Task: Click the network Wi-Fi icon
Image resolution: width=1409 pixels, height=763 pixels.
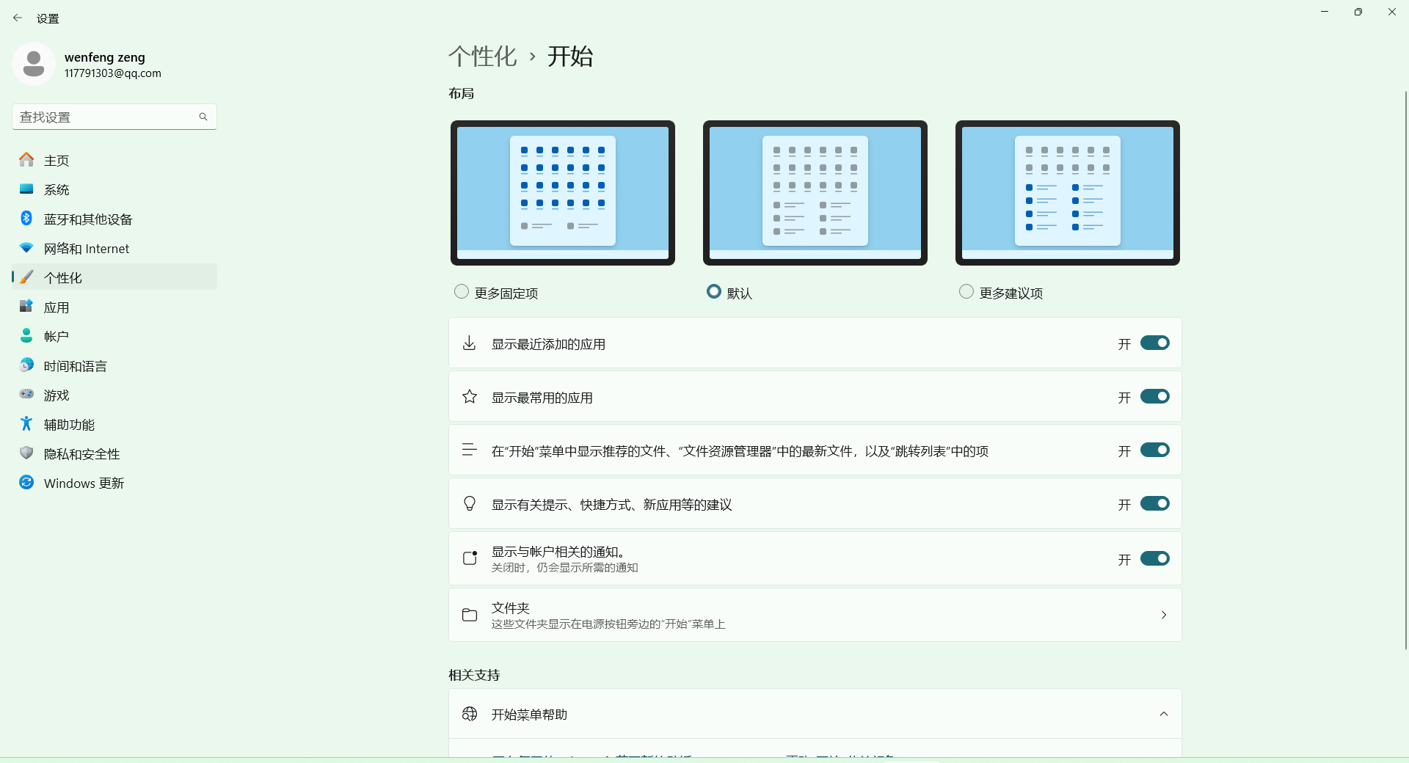Action: [26, 248]
